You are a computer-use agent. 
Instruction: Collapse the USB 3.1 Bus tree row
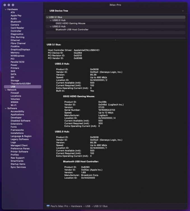[x=47, y=17]
